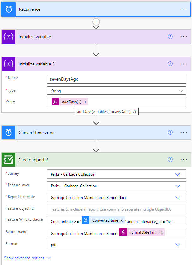Remove the addDays expression with its x
The height and width of the screenshot is (265, 192).
coord(84,102)
